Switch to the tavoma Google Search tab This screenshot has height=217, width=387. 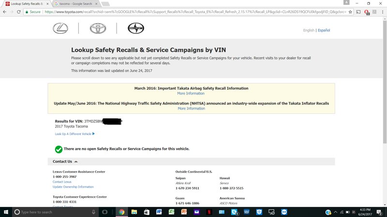[75, 4]
